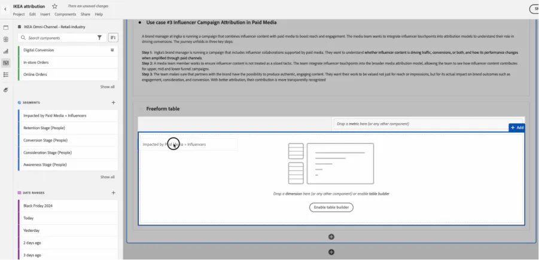Click the Date Ranges section header icon

(x=20, y=193)
